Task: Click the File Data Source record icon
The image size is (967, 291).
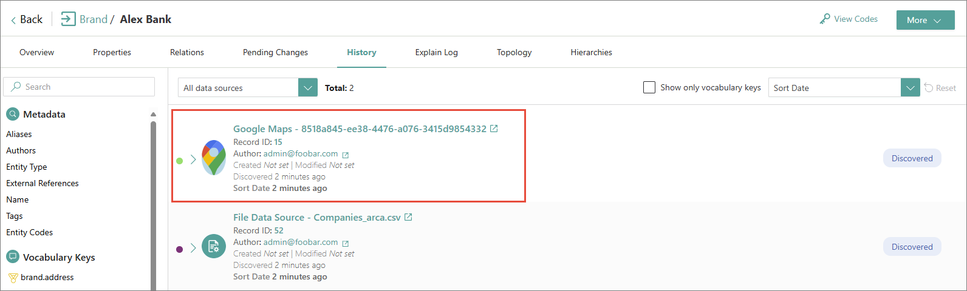Action: click(214, 246)
